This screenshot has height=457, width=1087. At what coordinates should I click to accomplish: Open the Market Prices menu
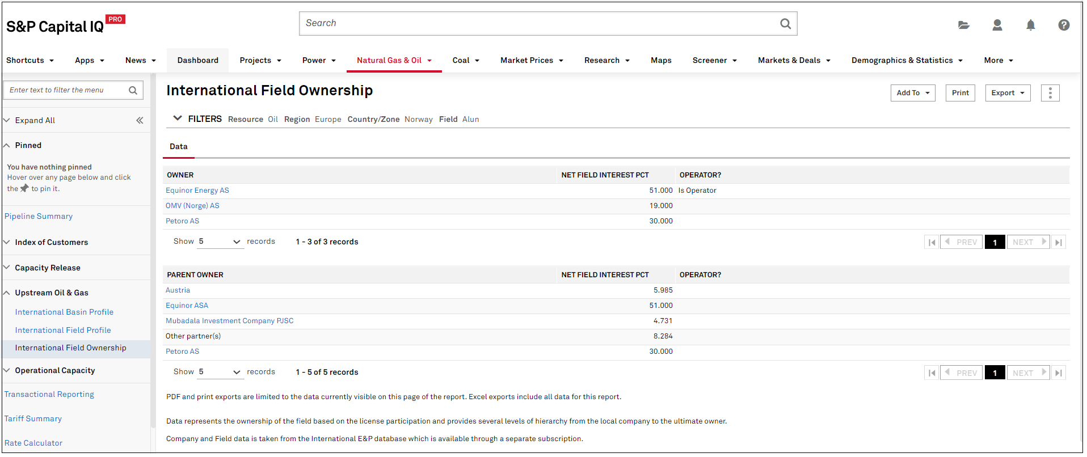(532, 61)
